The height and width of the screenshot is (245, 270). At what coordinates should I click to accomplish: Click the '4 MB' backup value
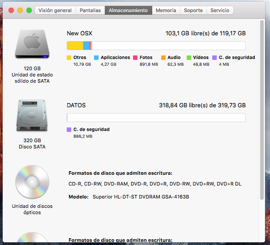224,64
